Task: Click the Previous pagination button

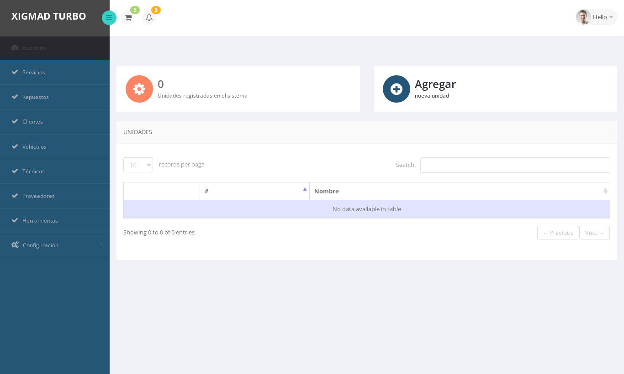Action: [558, 233]
